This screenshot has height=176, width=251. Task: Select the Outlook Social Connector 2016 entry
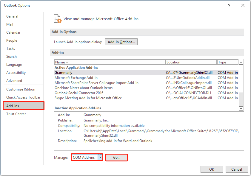[90, 93]
